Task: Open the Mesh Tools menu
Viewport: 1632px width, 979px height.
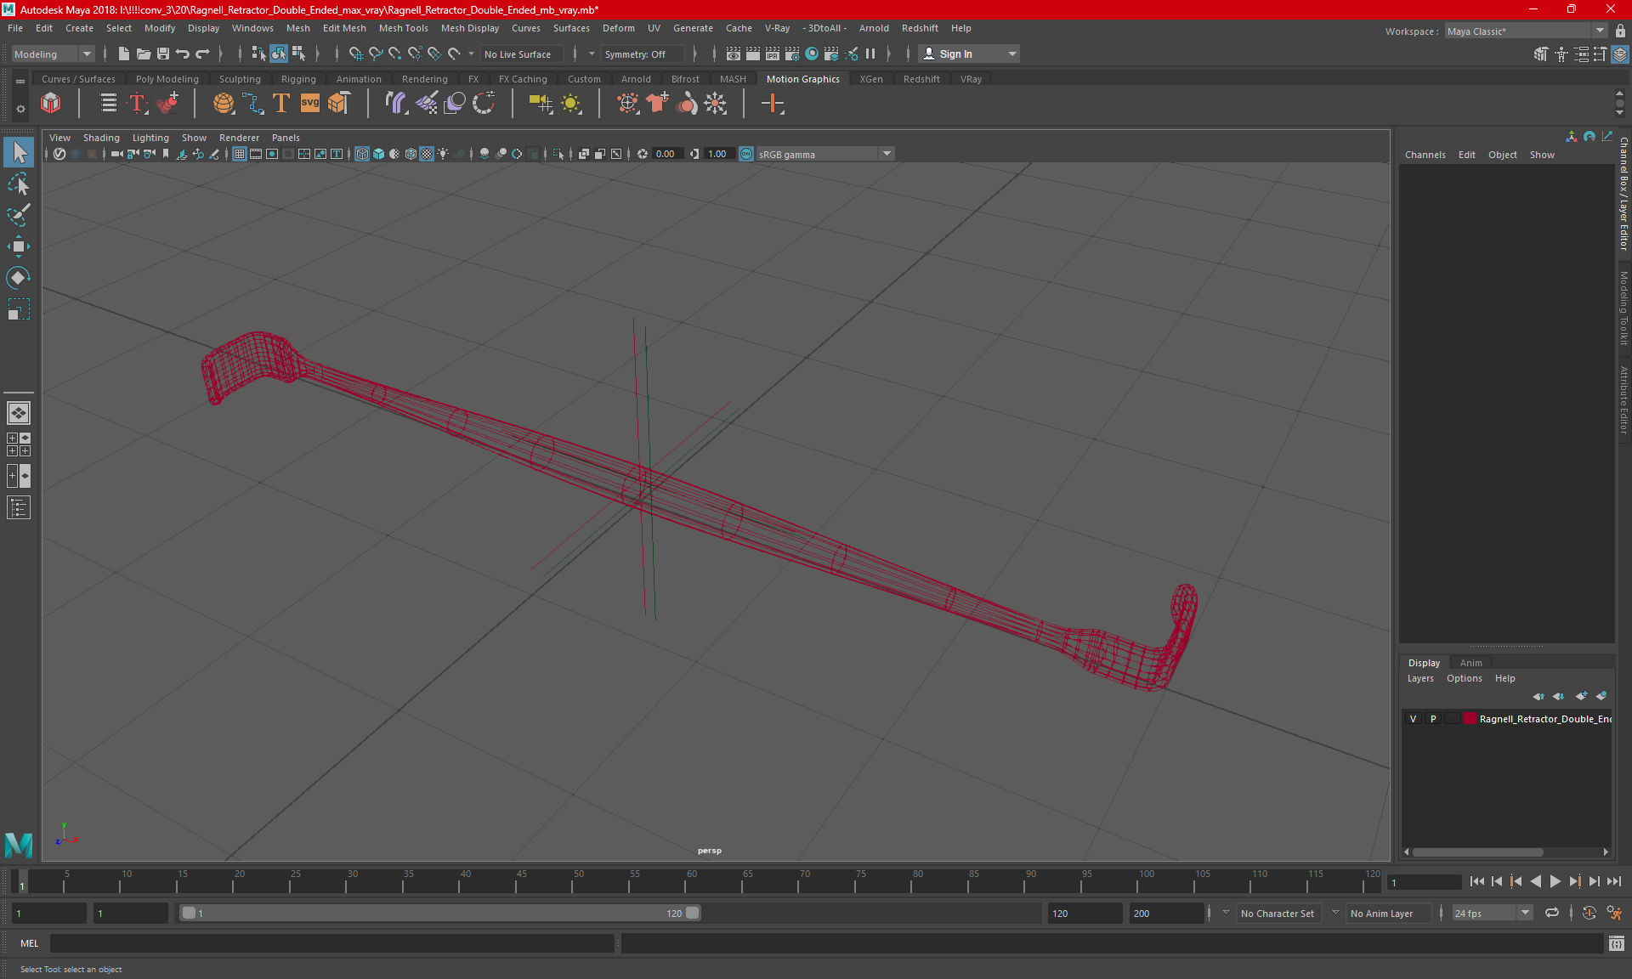Action: tap(403, 28)
